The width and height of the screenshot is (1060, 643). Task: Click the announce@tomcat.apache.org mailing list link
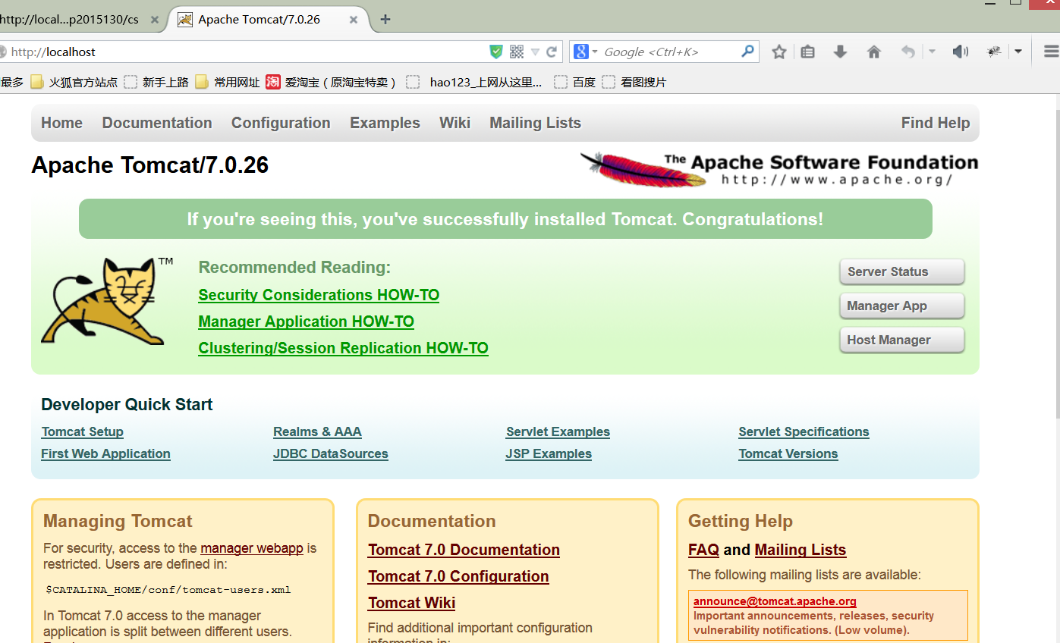click(x=775, y=601)
